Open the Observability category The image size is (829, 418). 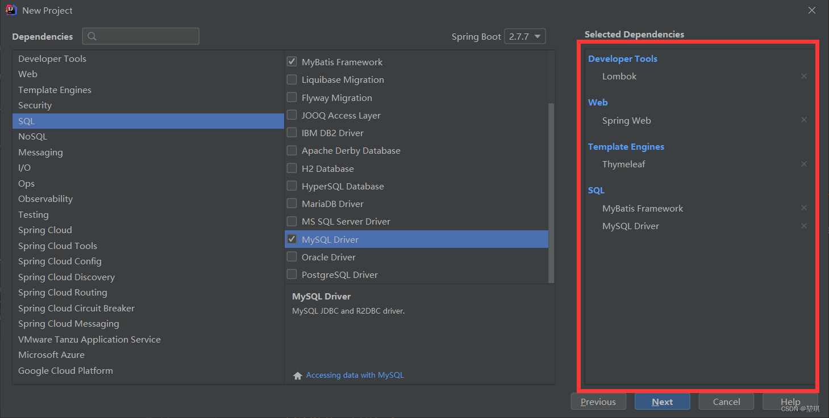148,199
